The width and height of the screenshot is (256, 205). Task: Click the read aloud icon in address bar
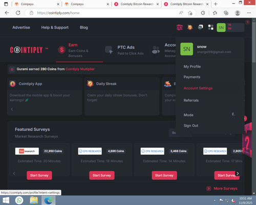(x=181, y=13)
